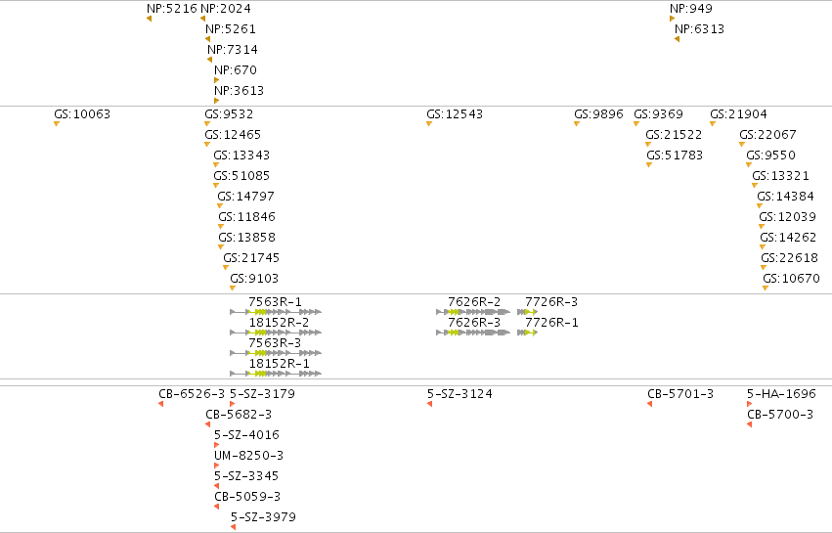Select the 5-SZ-3345 feature label

tap(246, 476)
